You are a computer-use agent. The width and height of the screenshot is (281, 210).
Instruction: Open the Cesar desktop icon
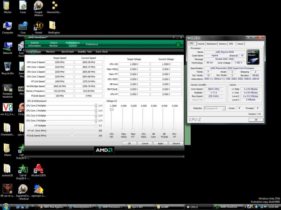23,7
